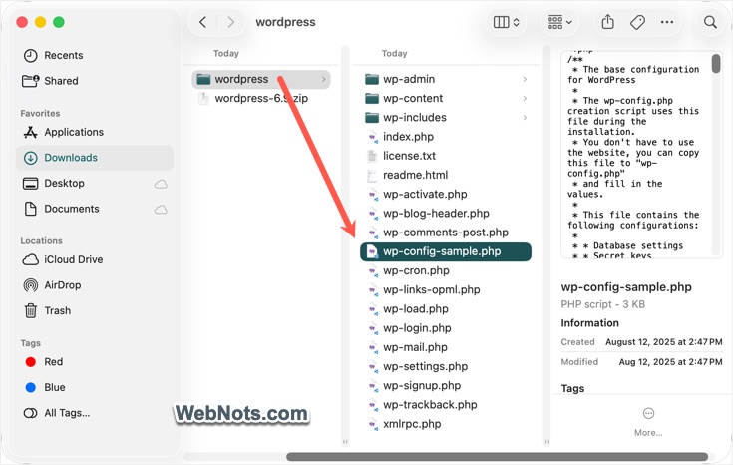Select wp-login.php file
The height and width of the screenshot is (465, 733).
[x=446, y=328]
